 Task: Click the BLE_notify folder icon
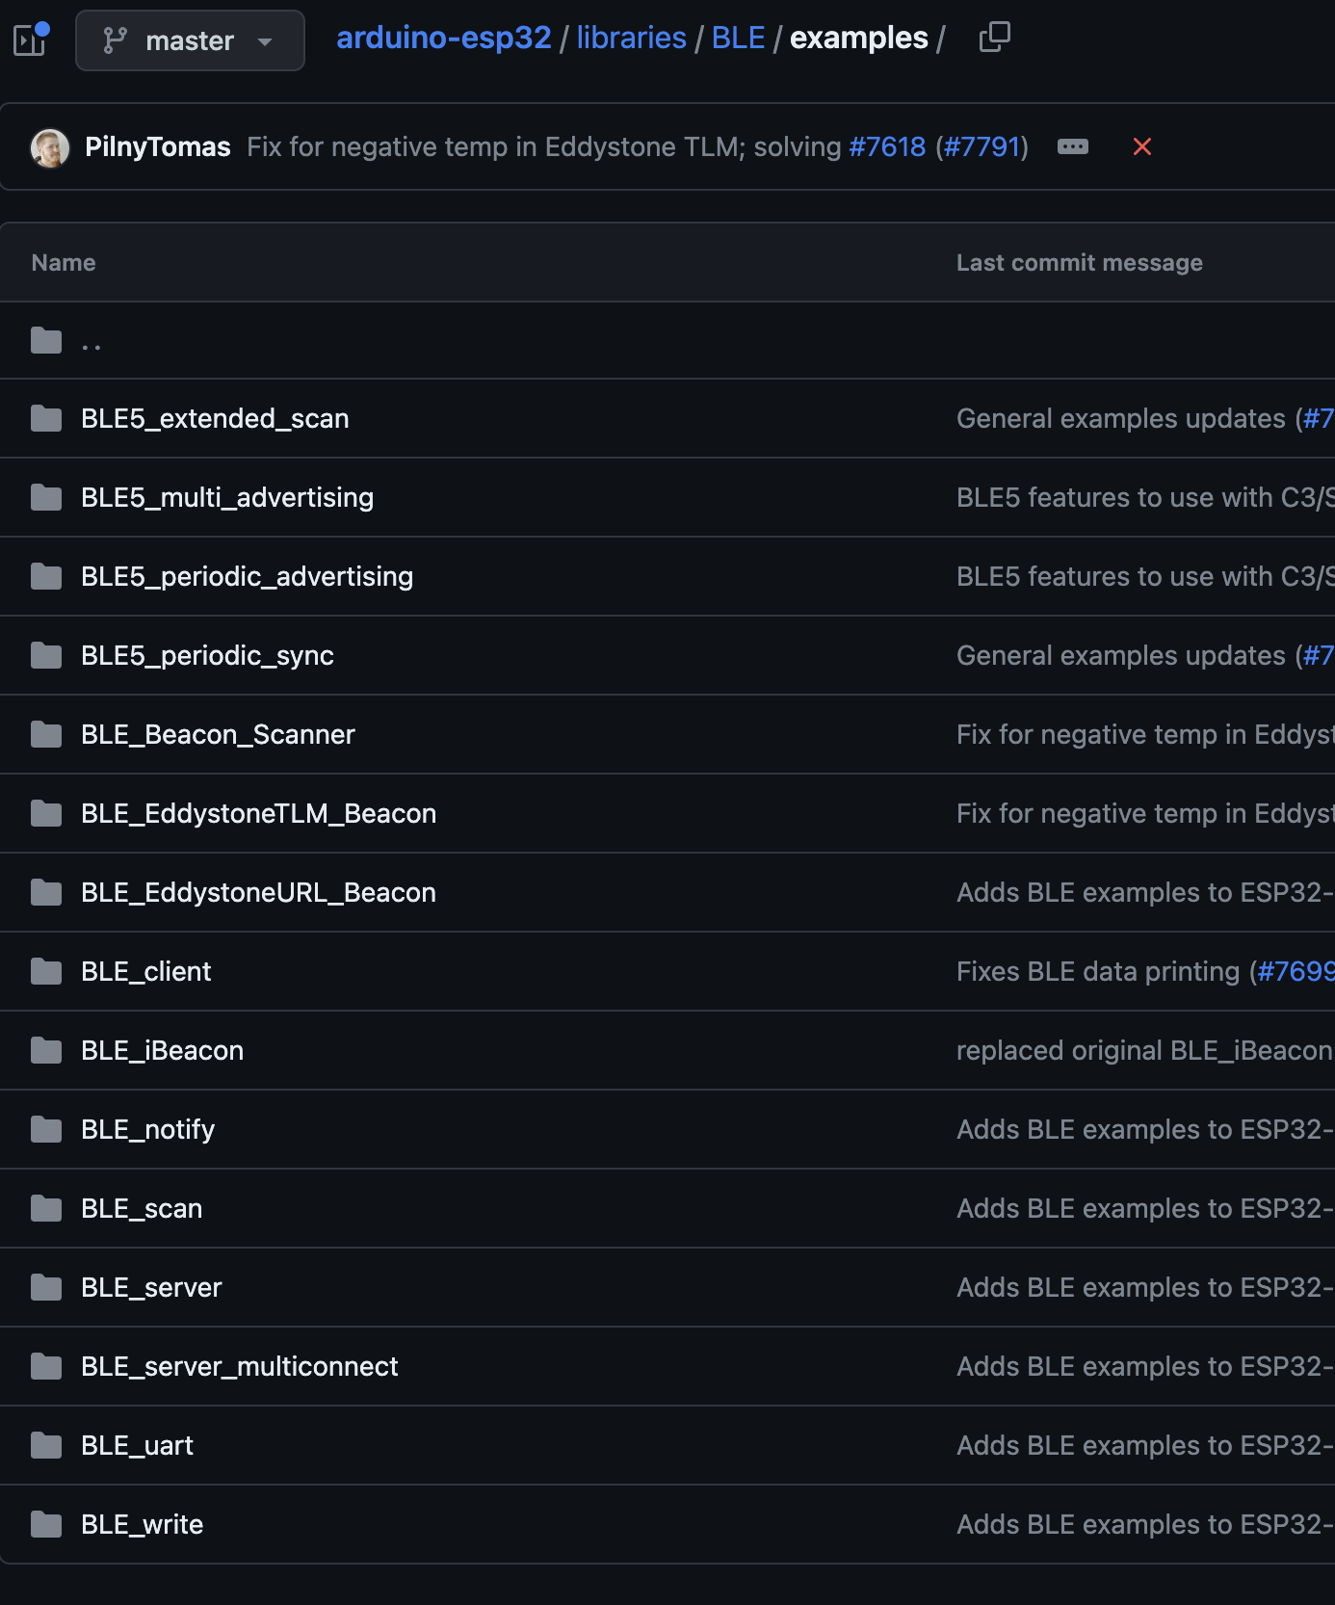click(x=46, y=1129)
